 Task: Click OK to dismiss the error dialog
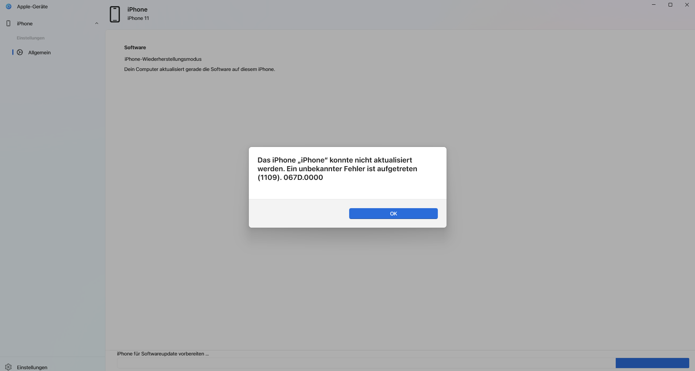point(393,214)
